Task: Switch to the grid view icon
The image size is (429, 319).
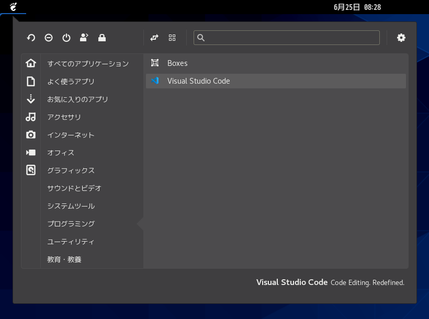Action: point(172,38)
